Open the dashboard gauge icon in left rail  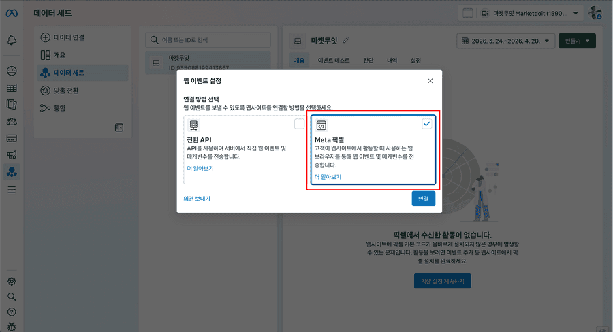(12, 71)
